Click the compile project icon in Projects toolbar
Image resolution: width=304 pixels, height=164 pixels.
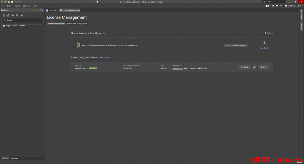coord(8,15)
